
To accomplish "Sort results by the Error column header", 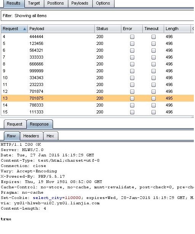I will (x=132, y=29).
